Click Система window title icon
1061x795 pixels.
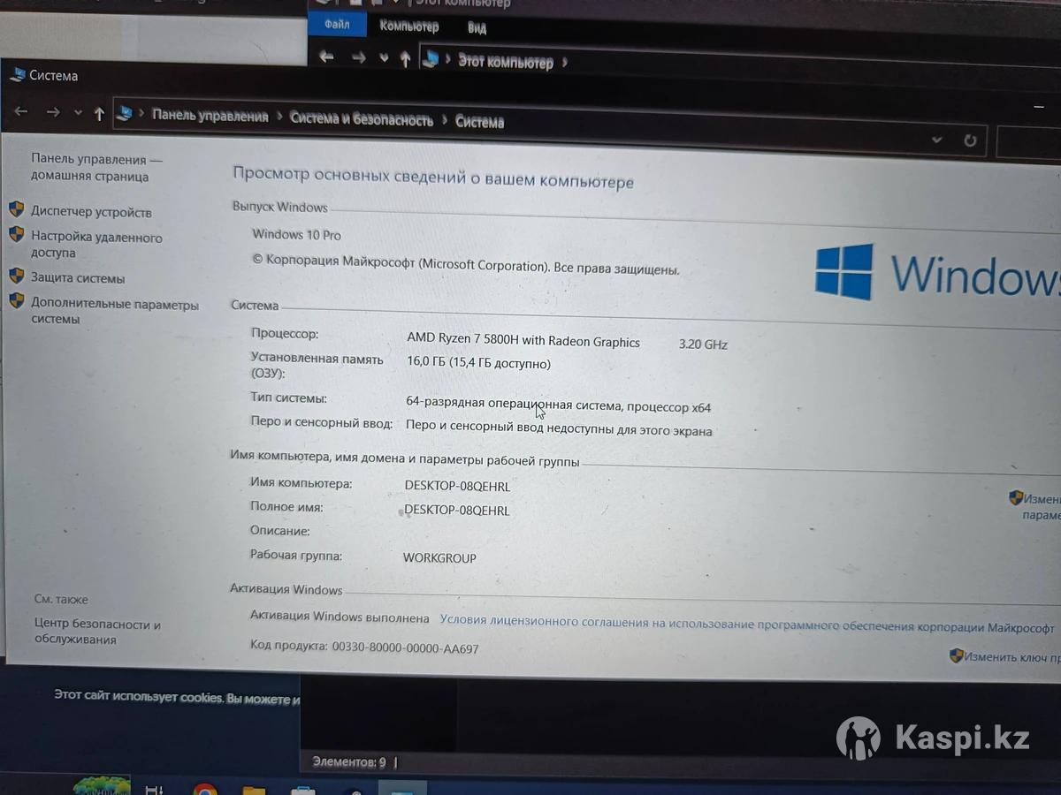point(17,75)
